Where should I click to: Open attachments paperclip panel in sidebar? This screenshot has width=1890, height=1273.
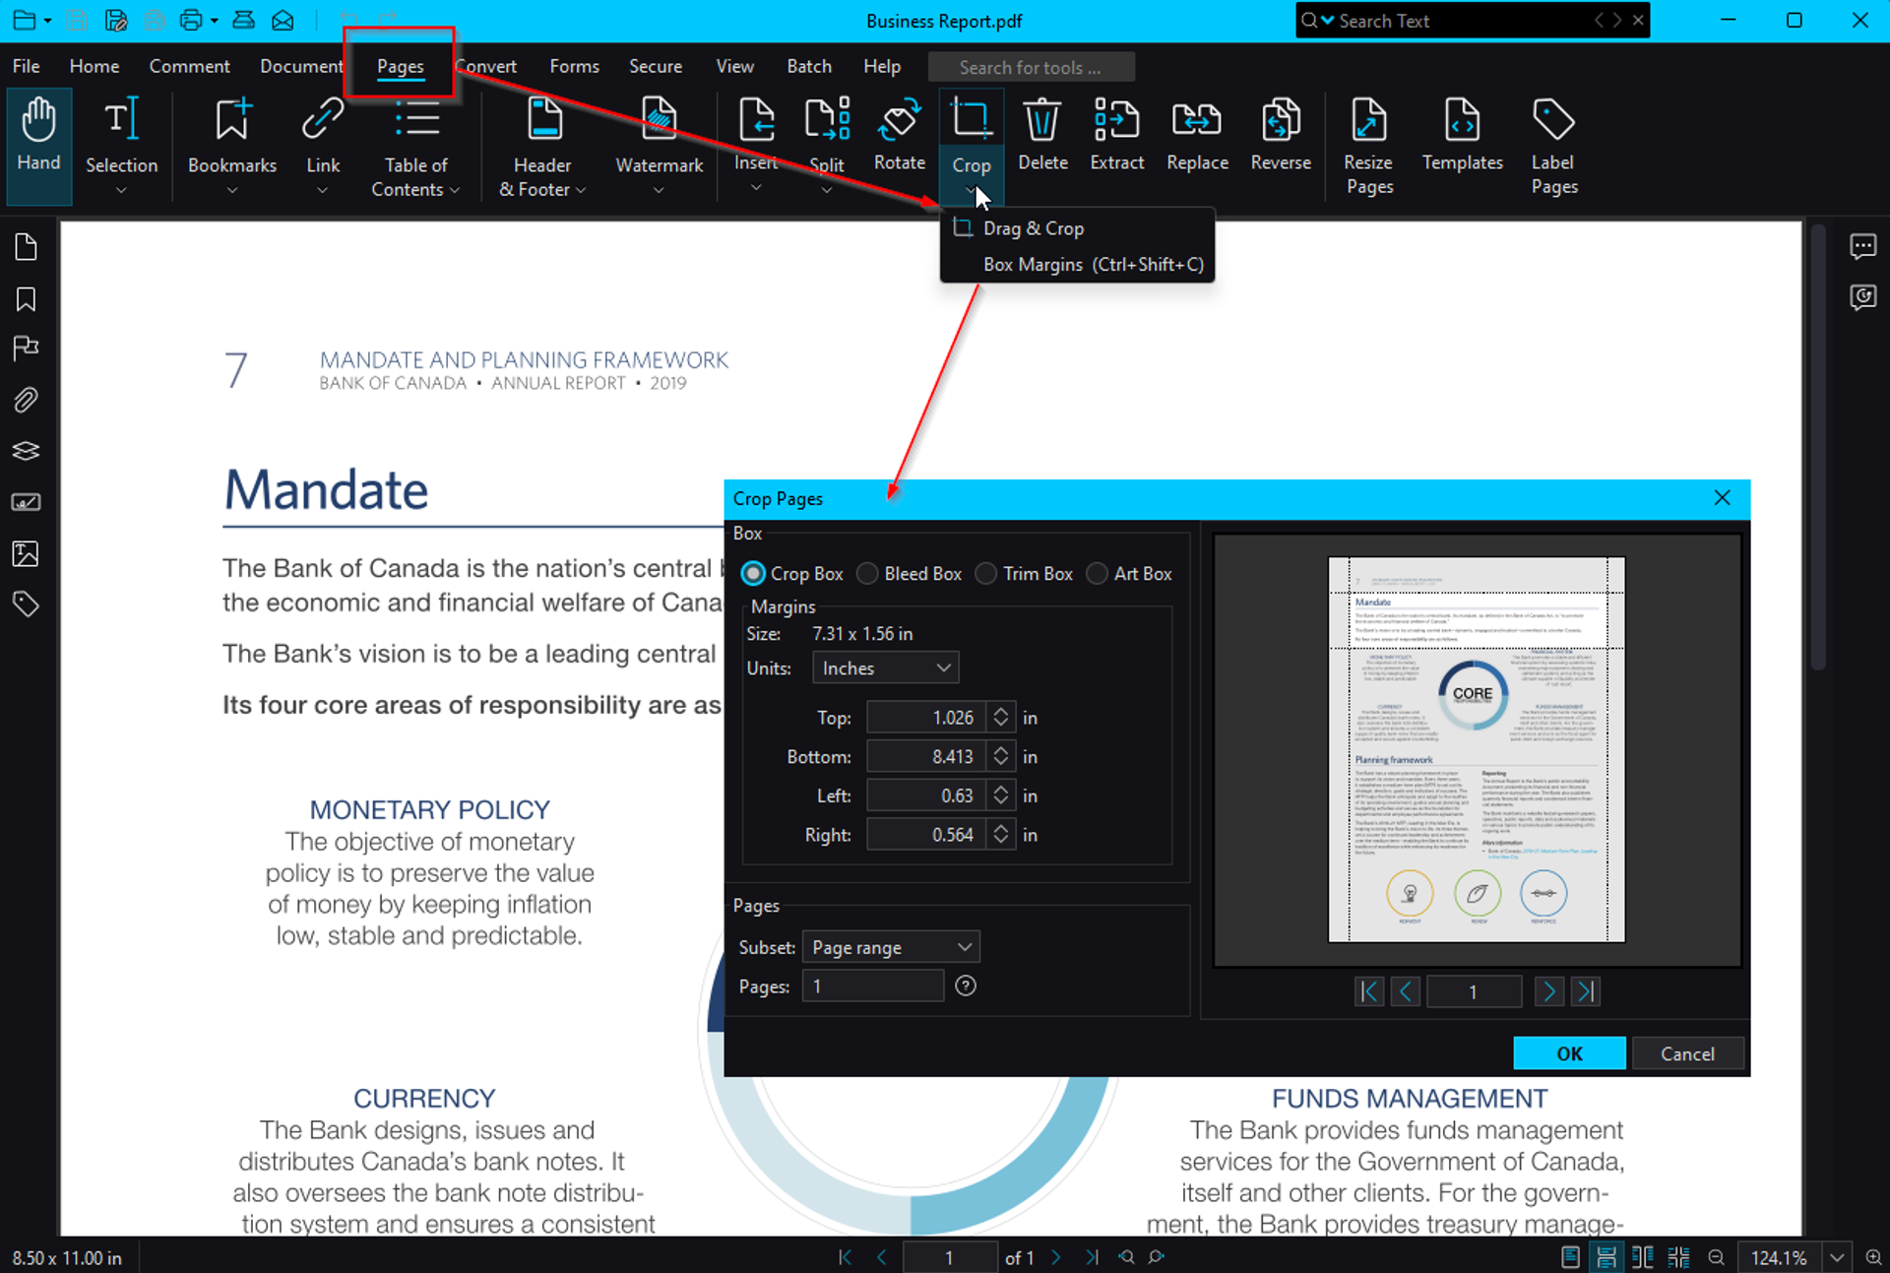coord(26,400)
